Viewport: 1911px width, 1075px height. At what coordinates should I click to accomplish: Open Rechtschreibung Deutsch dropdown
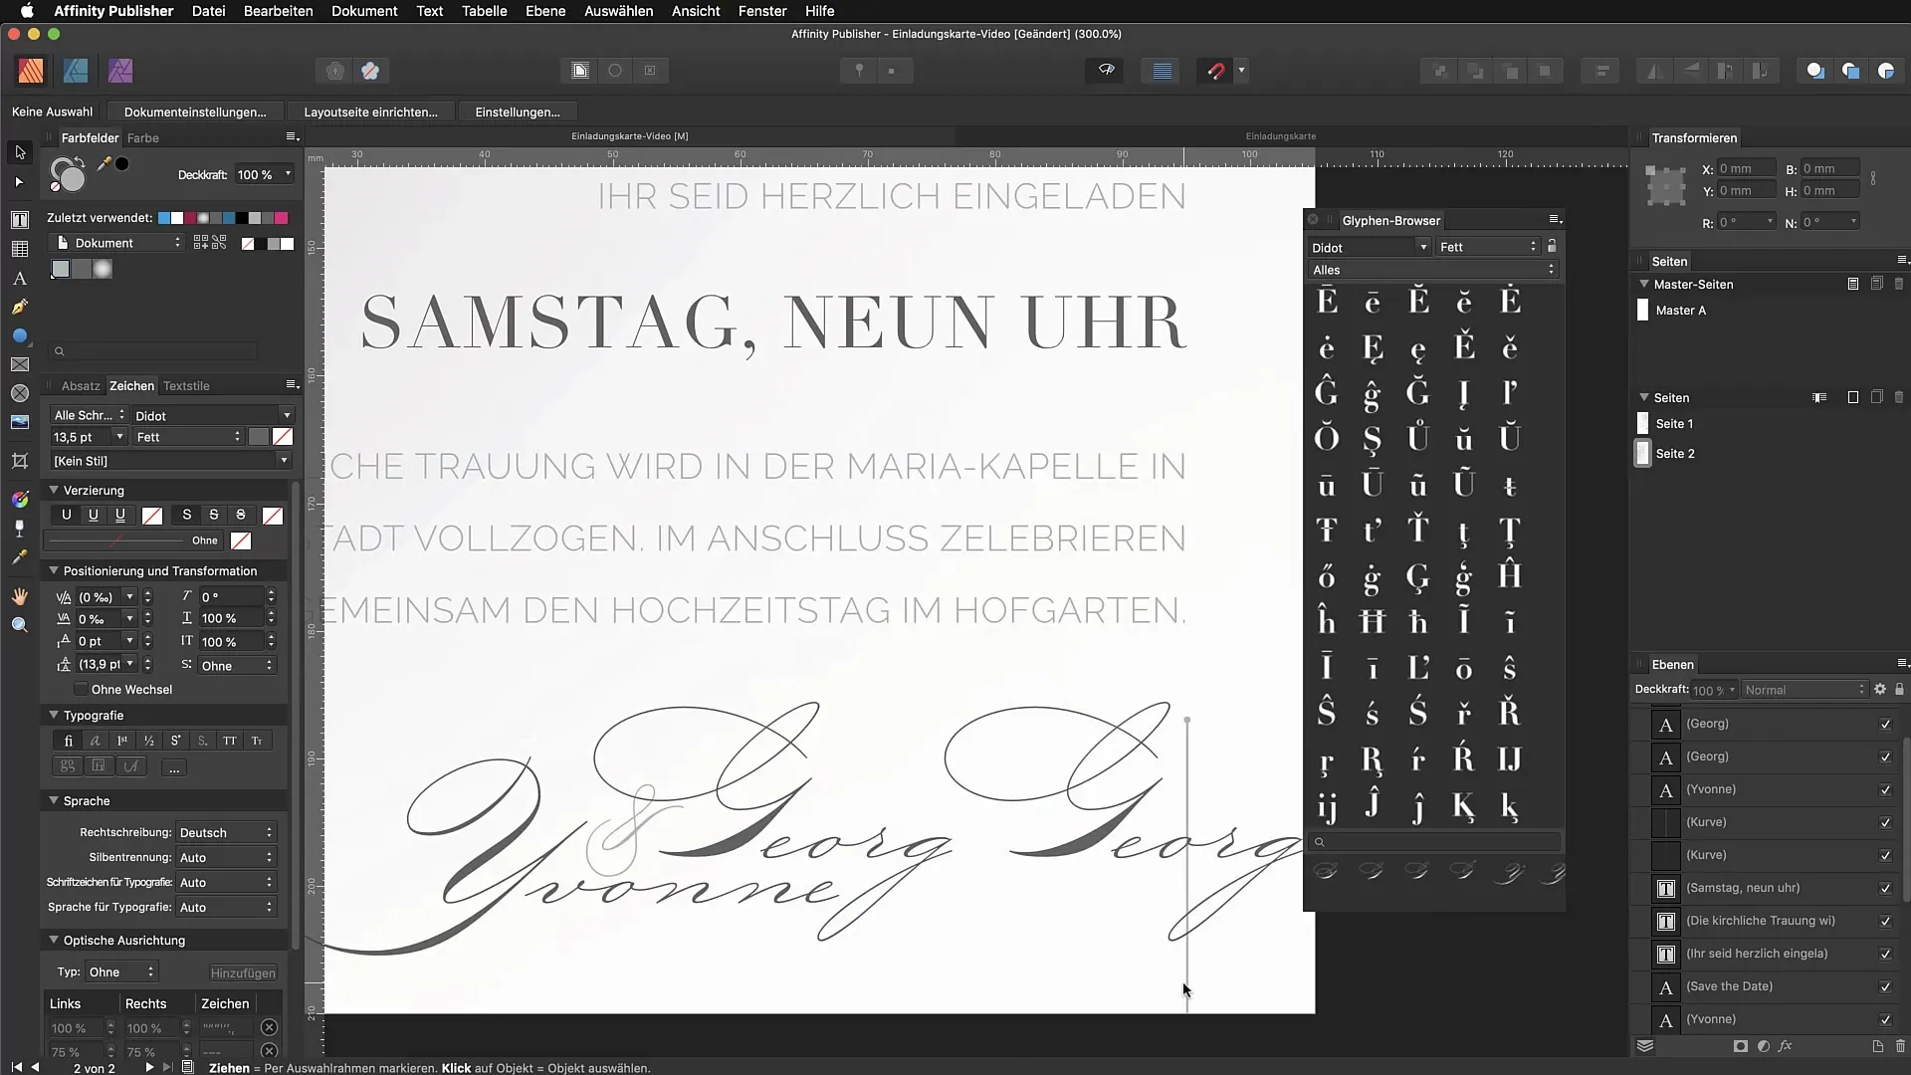click(226, 832)
